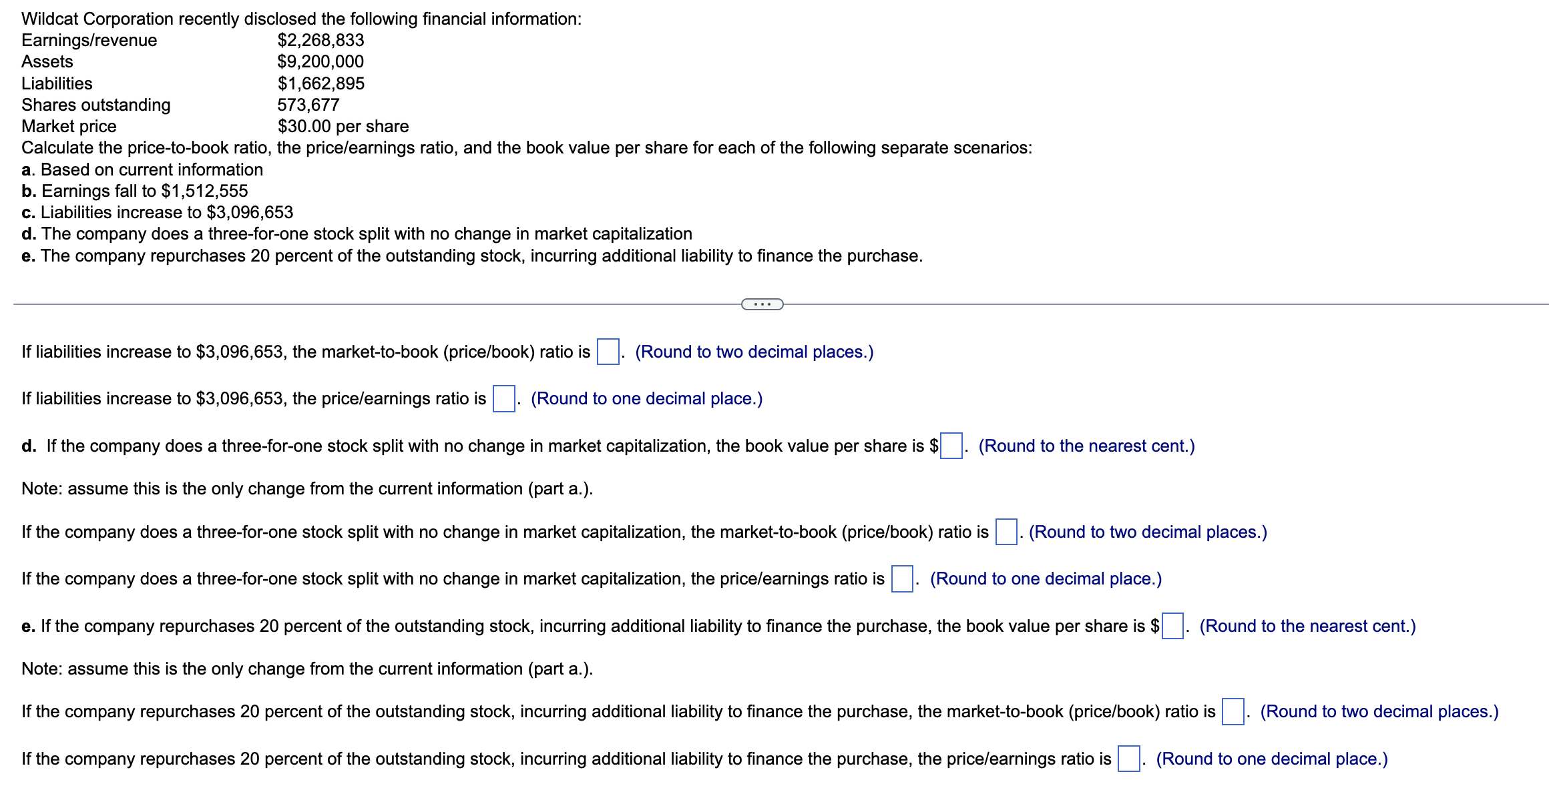Click the 'Round to the nearest cent' note in part e
This screenshot has width=1549, height=790.
point(1309,626)
